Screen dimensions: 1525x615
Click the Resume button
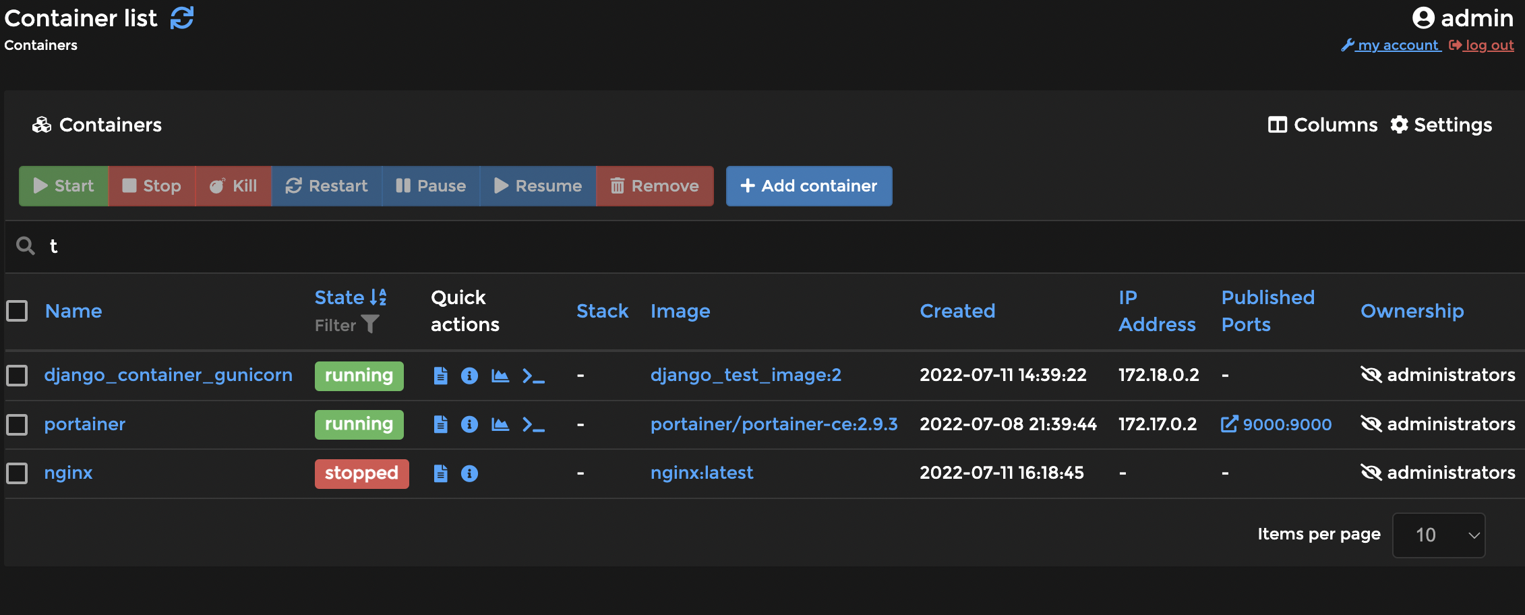pos(537,186)
